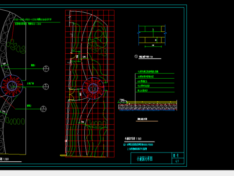Select the sun pattern circle in the gridded plan

[x=93, y=88]
